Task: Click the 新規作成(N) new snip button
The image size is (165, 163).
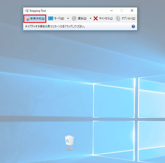Action: point(35,19)
